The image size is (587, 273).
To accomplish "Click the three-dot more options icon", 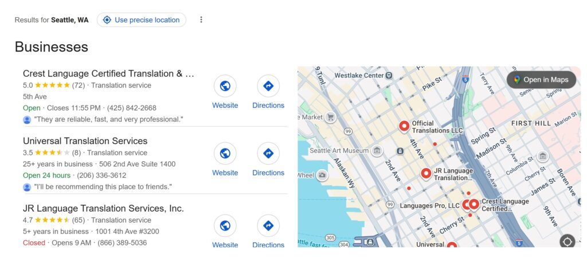I will (x=201, y=19).
